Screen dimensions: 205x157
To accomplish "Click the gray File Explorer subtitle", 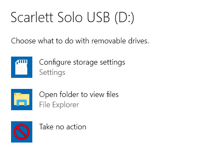I will [59, 105].
